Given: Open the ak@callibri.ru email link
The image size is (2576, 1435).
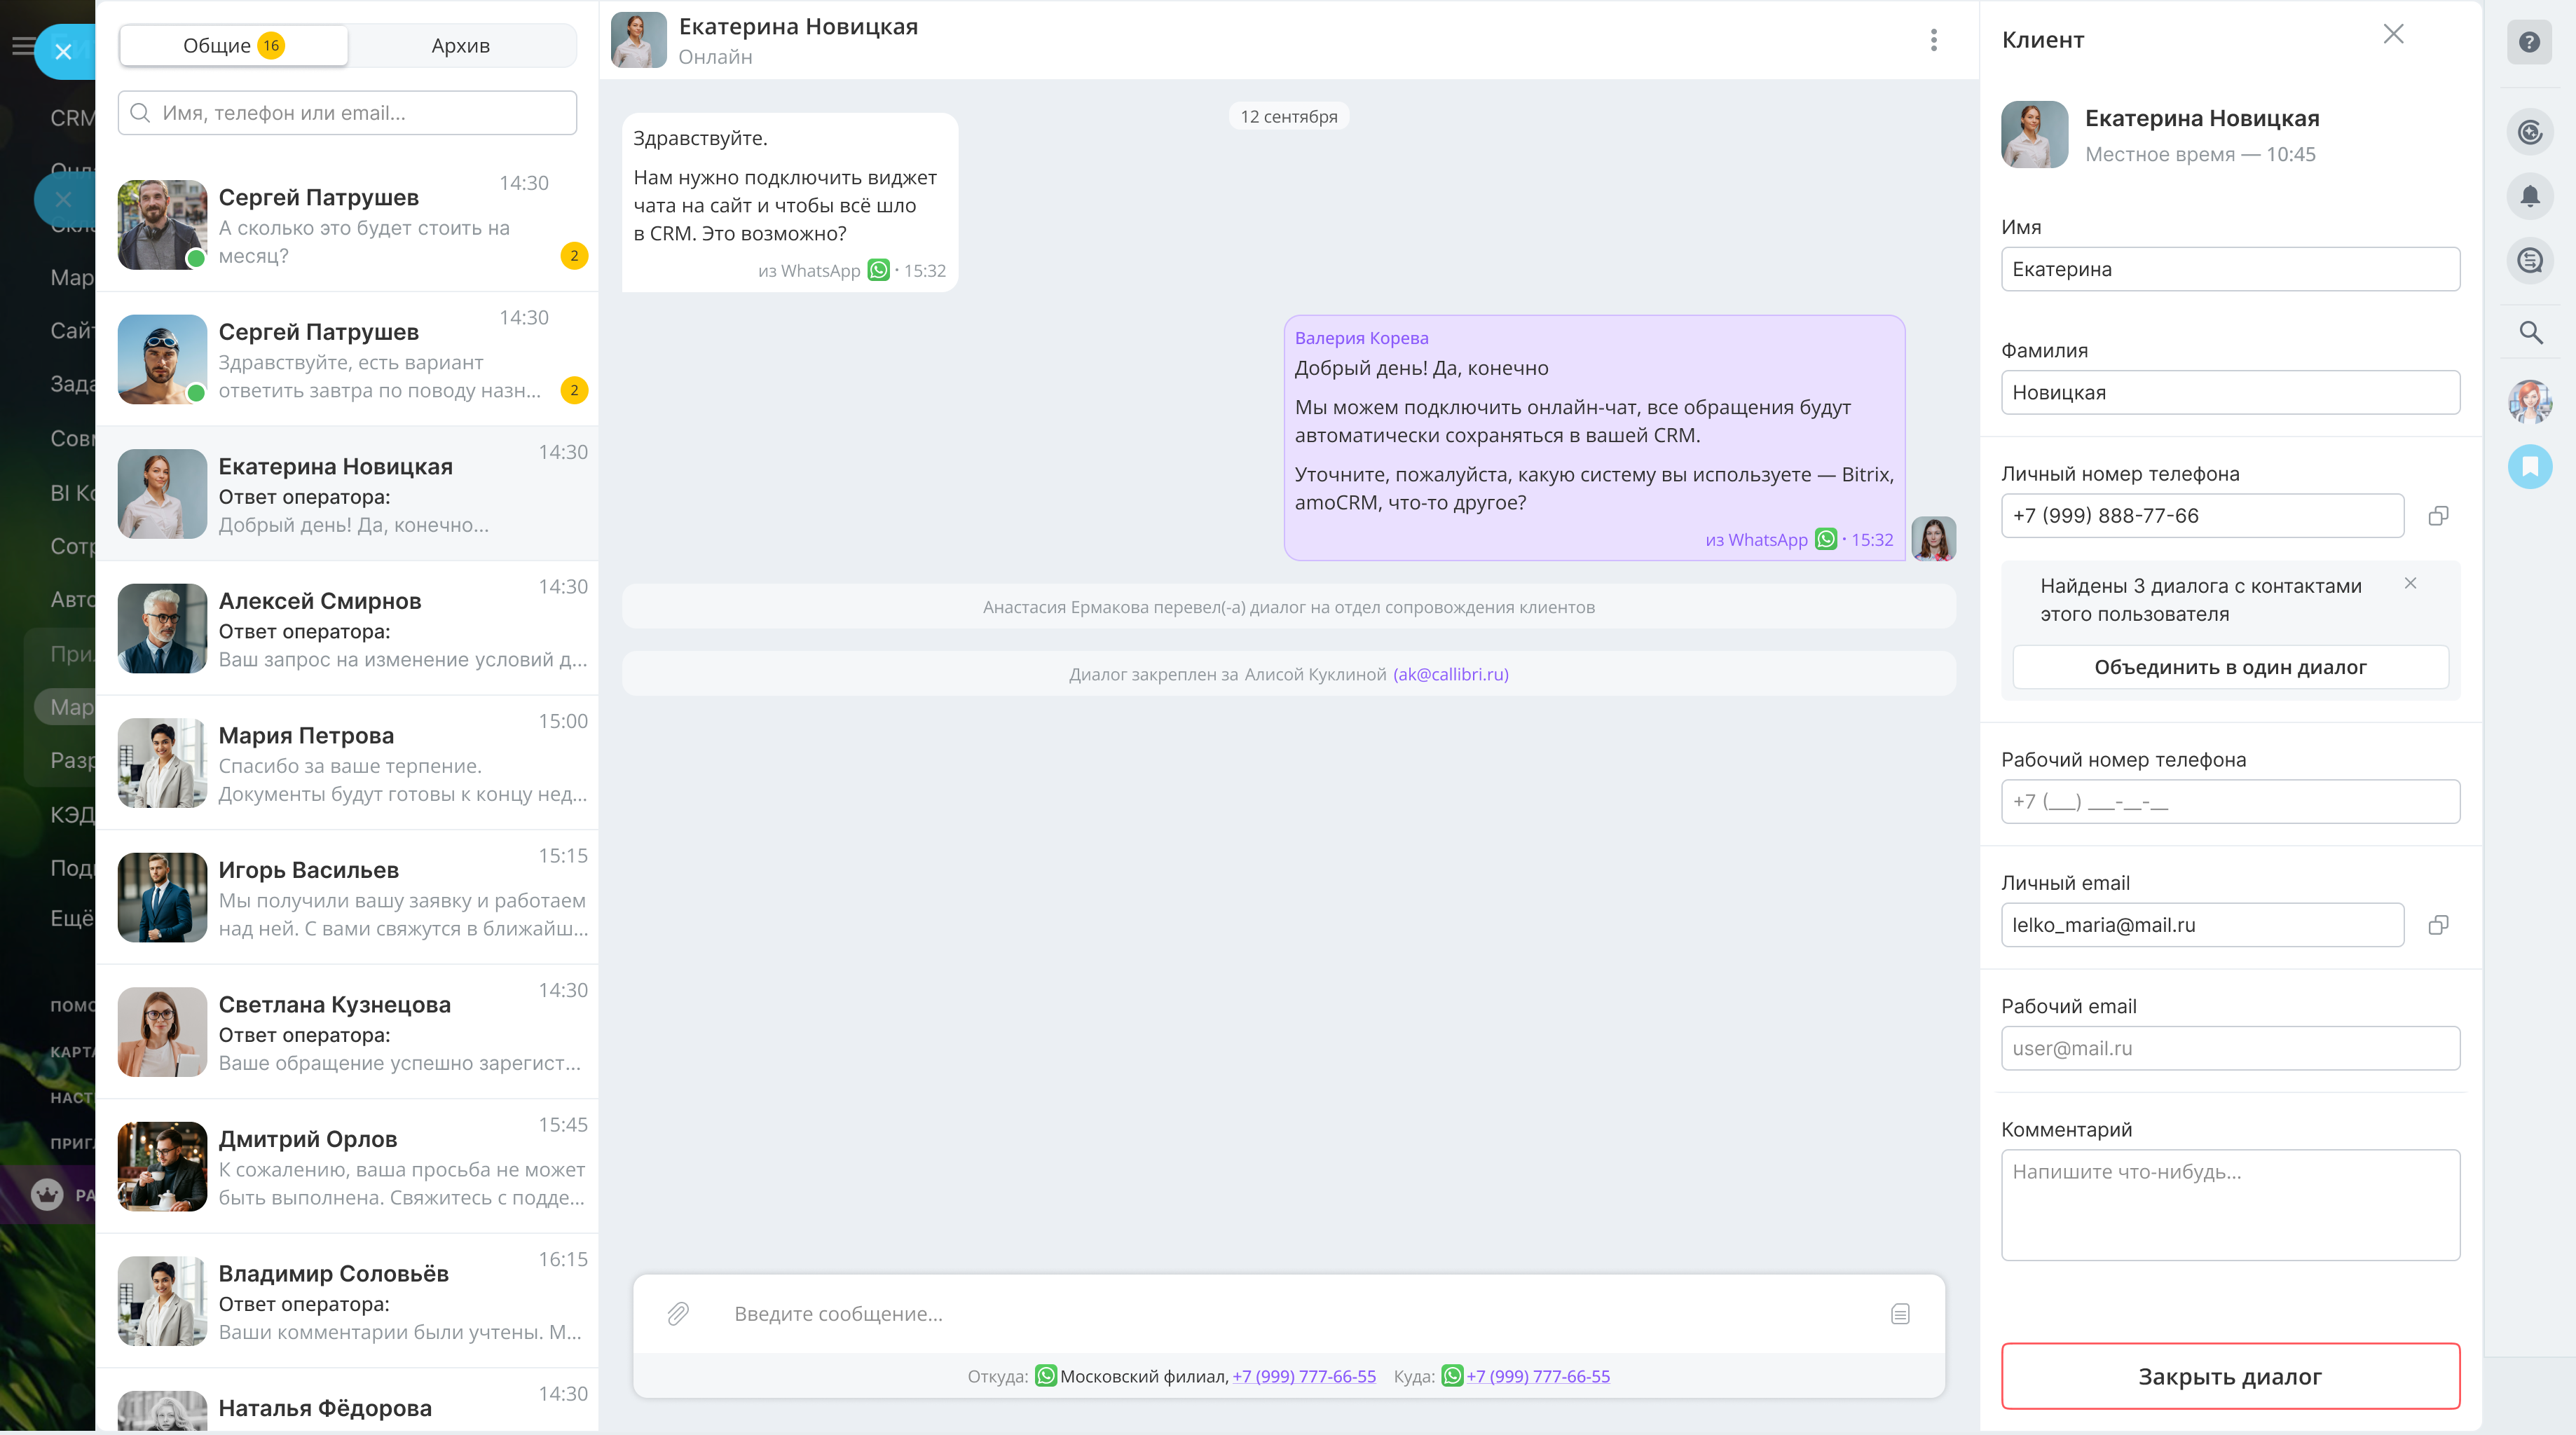Looking at the screenshot, I should (x=1450, y=674).
